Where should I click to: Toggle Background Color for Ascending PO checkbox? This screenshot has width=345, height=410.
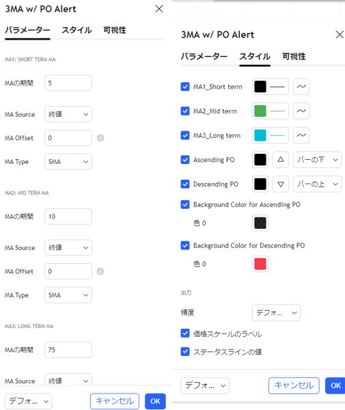click(185, 204)
